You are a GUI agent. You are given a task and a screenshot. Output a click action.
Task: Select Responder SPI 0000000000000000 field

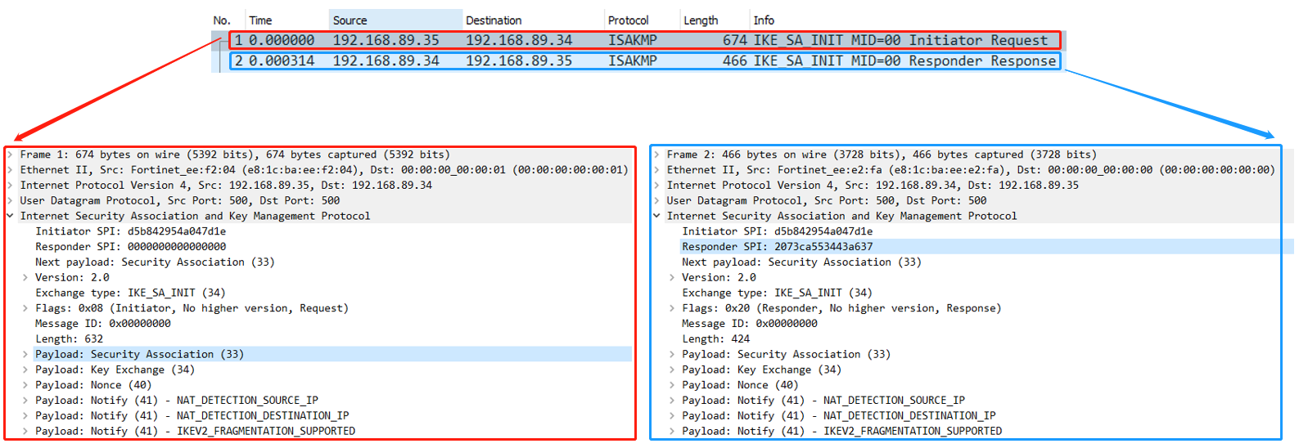click(130, 247)
